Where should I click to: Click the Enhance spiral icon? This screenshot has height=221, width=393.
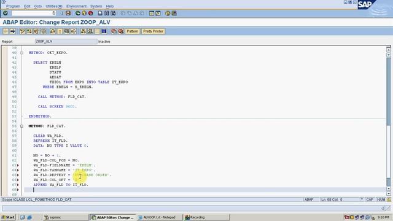pos(44,31)
